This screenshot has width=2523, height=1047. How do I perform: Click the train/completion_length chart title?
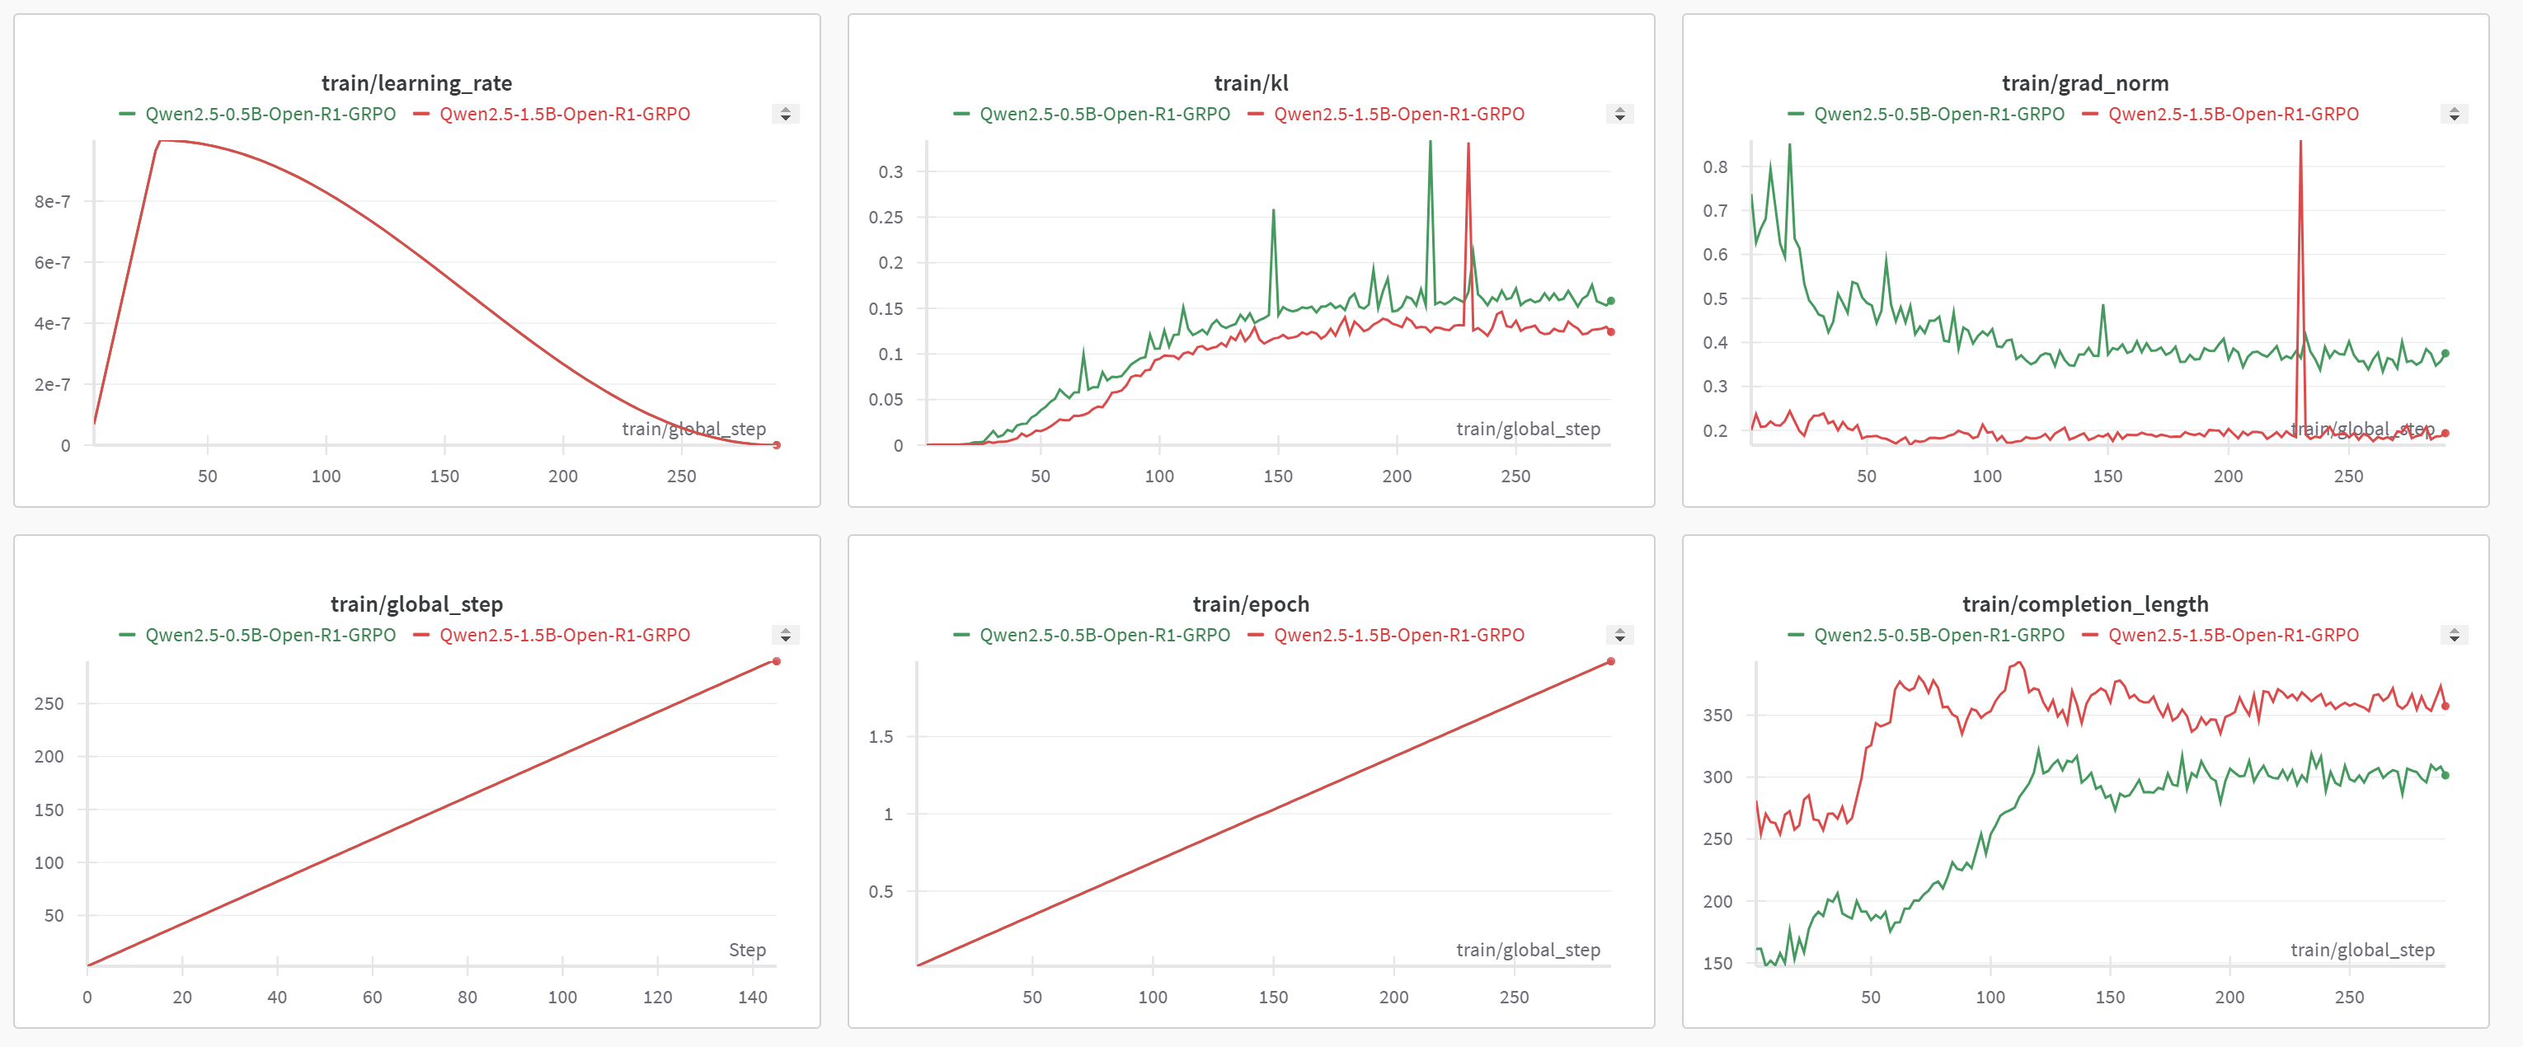pyautogui.click(x=2086, y=604)
